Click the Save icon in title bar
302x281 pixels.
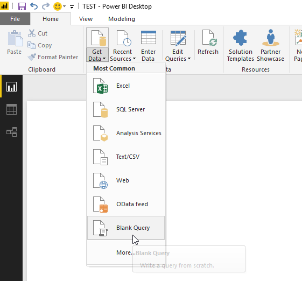pyautogui.click(x=22, y=6)
